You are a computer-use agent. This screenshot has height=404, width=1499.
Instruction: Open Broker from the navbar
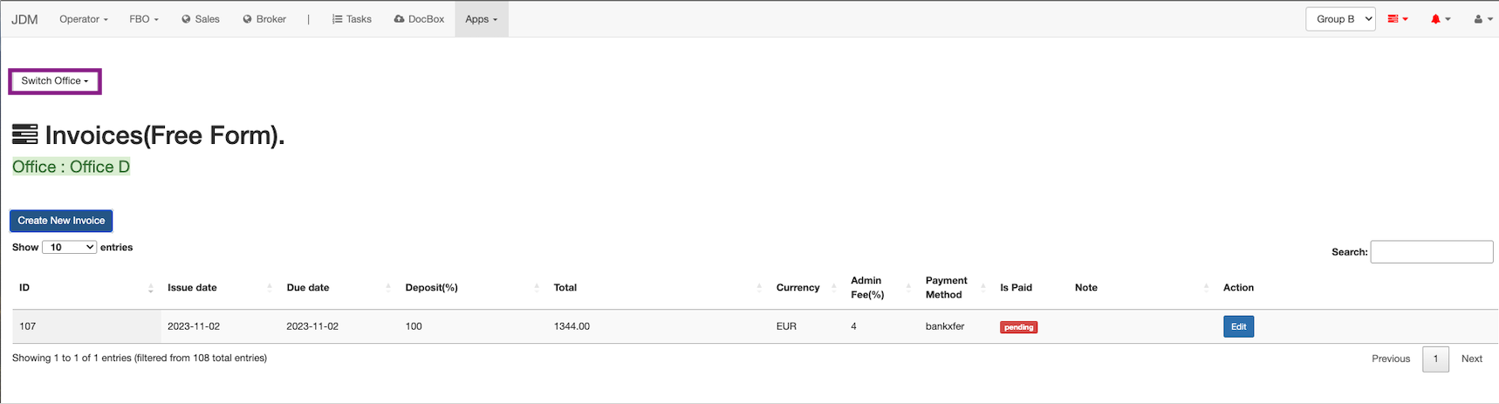[x=264, y=19]
